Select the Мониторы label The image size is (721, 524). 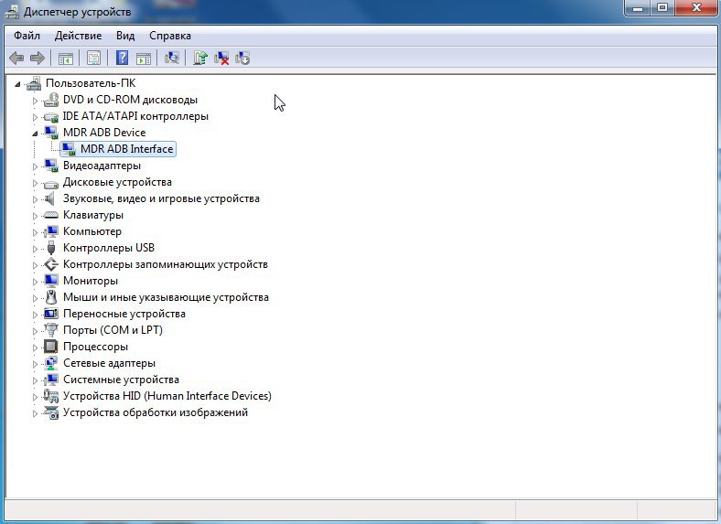coord(91,281)
